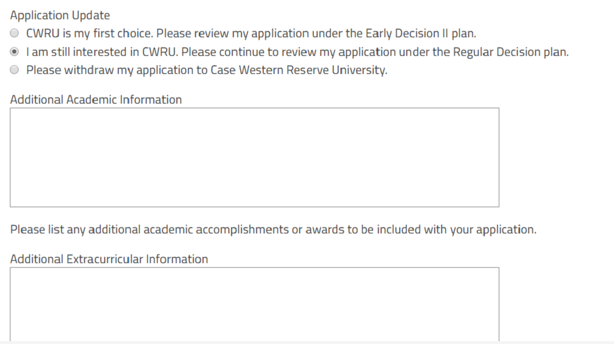Focus the Additional Extracurricular Information text box
Image resolution: width=614 pixels, height=344 pixels.
pos(254,303)
